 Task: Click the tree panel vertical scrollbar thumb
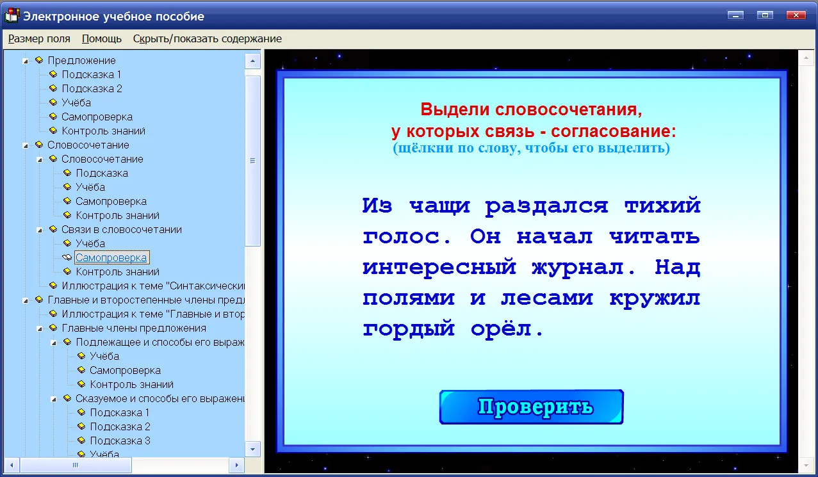253,161
